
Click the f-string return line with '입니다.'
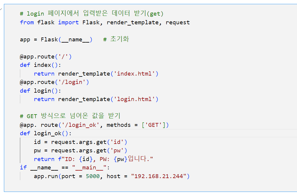[x=93, y=159]
